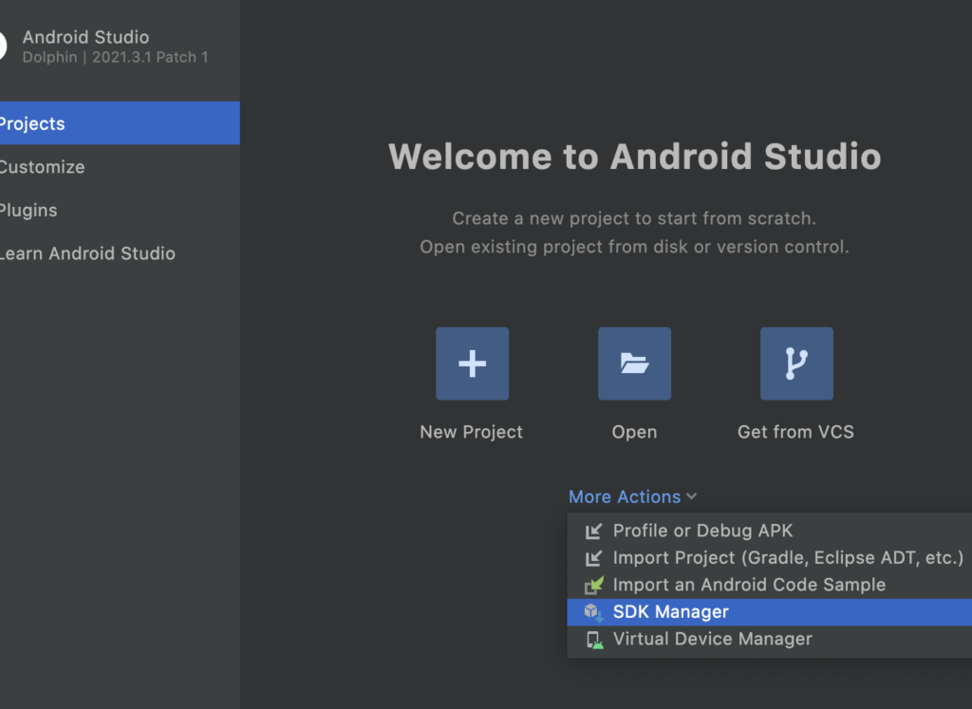Viewport: 972px width, 709px height.
Task: Click the Dolphin 2021.3.1 Patch 1 version text
Action: tap(115, 57)
